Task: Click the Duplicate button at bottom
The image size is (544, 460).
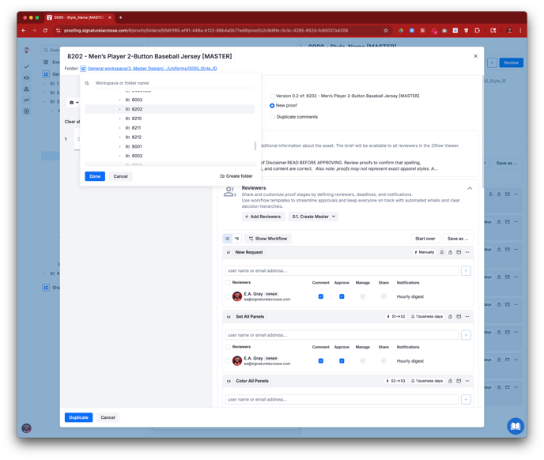Action: pos(78,417)
